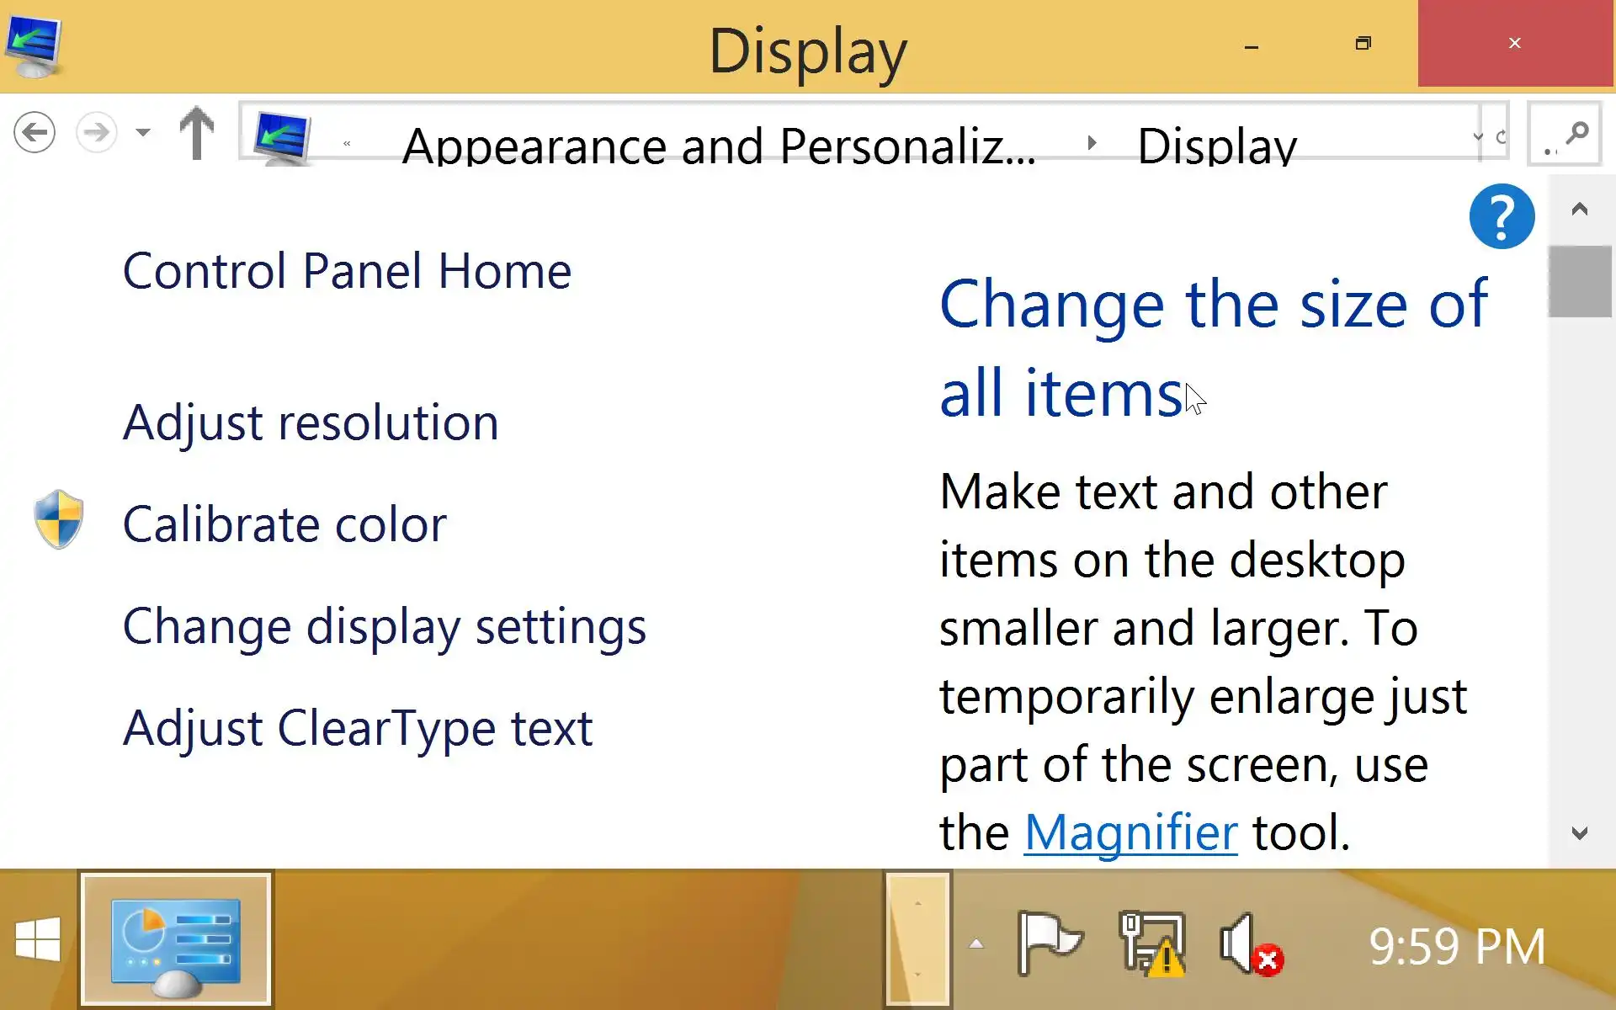Click the Control Panel taskbar button
This screenshot has width=1616, height=1010.
tap(176, 940)
